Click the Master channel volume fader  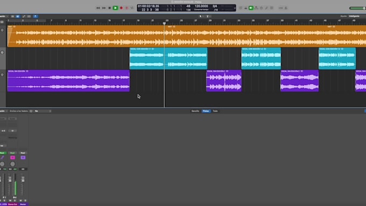[x=23, y=179]
